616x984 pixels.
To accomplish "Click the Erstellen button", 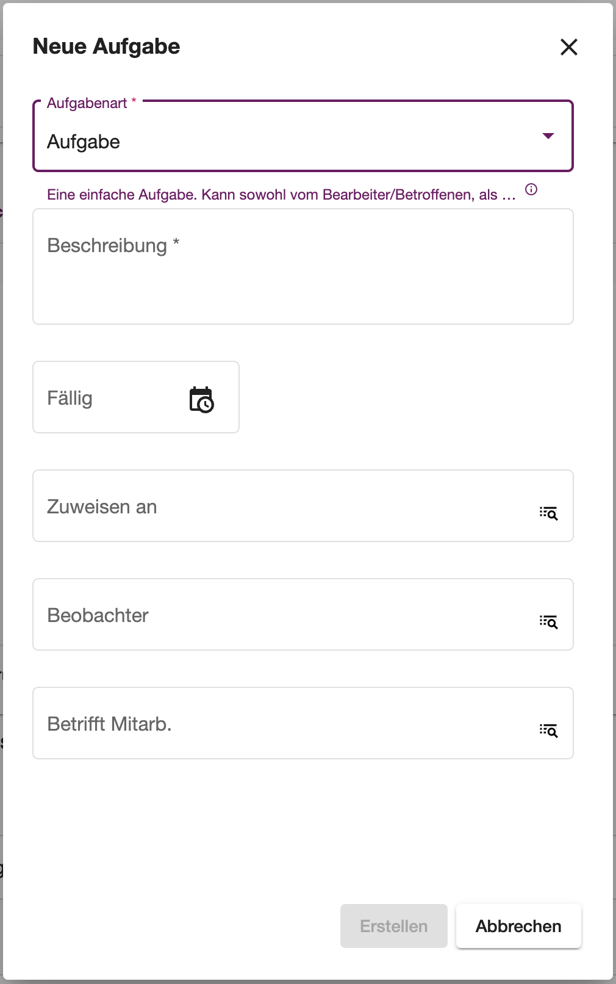I will tap(394, 926).
